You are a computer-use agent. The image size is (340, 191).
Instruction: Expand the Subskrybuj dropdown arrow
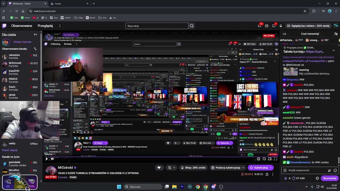270,168
